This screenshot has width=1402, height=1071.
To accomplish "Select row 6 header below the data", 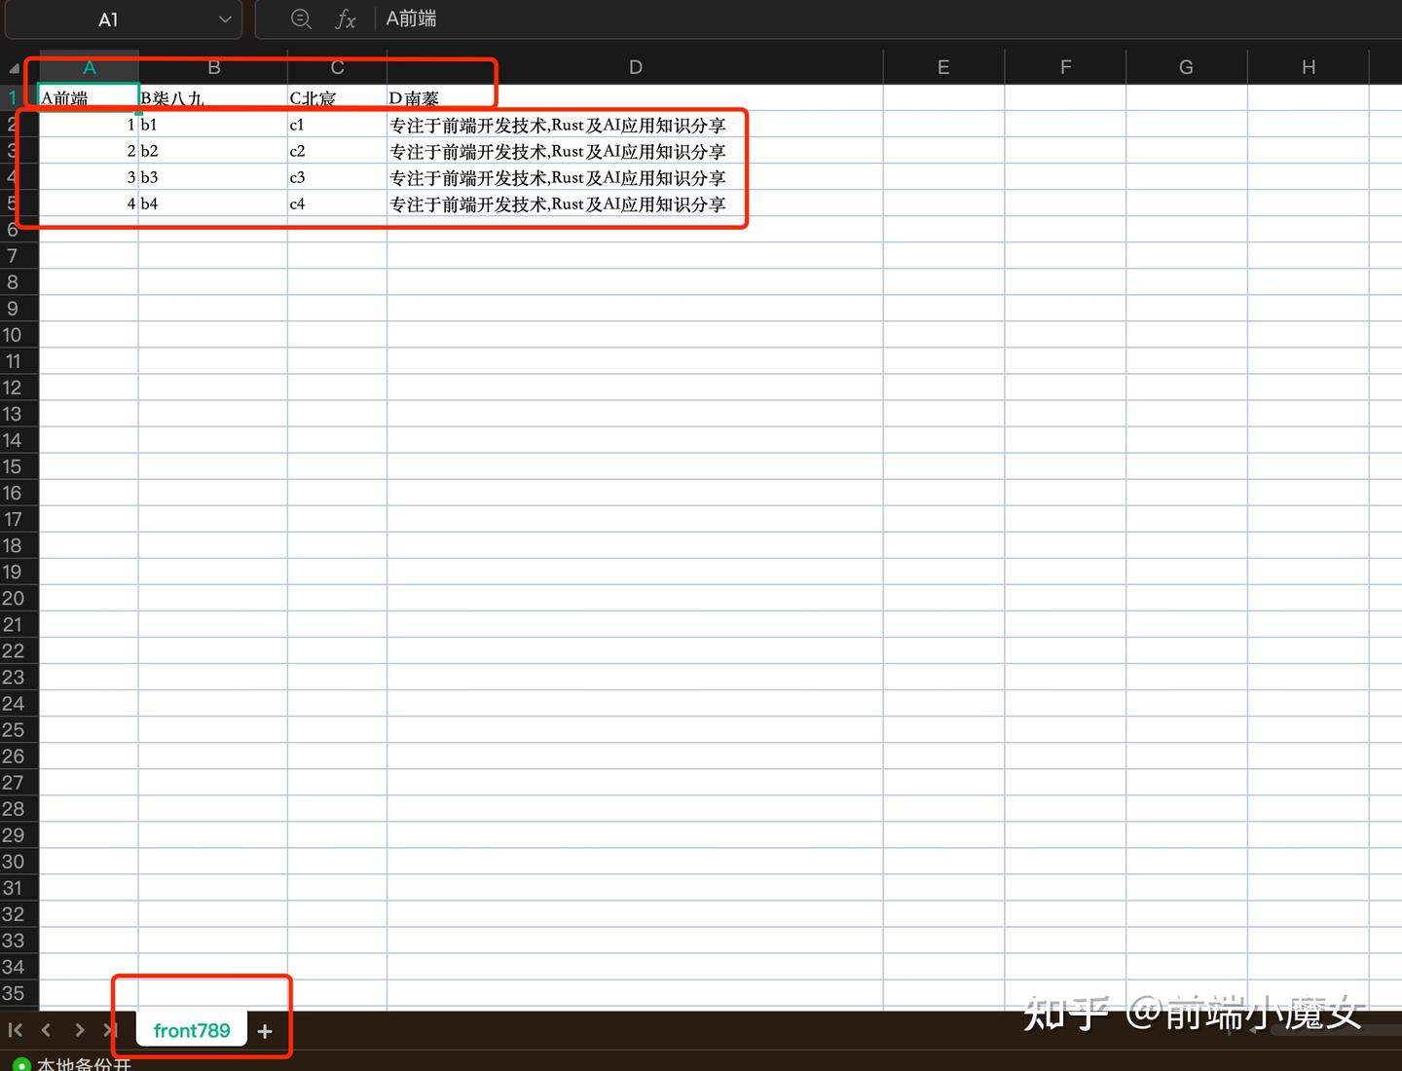I will pos(15,230).
